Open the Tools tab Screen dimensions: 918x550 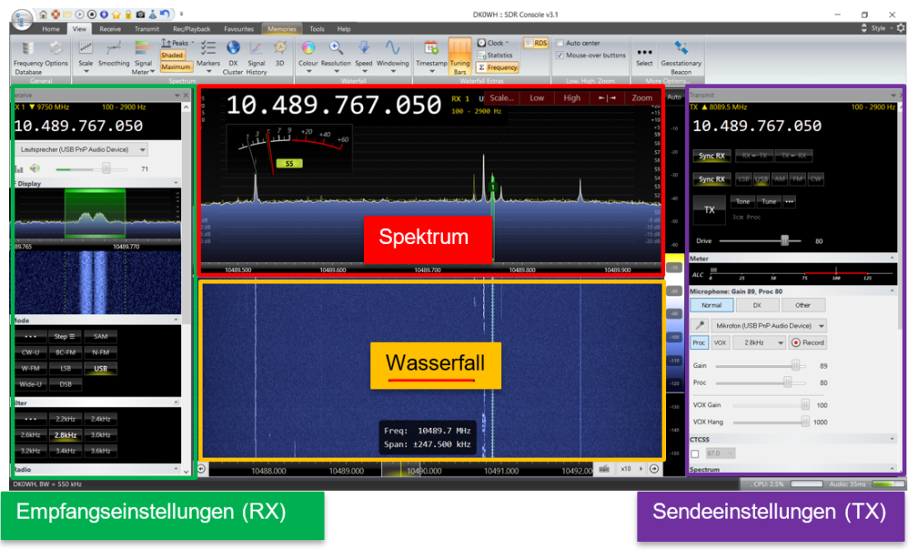[316, 29]
